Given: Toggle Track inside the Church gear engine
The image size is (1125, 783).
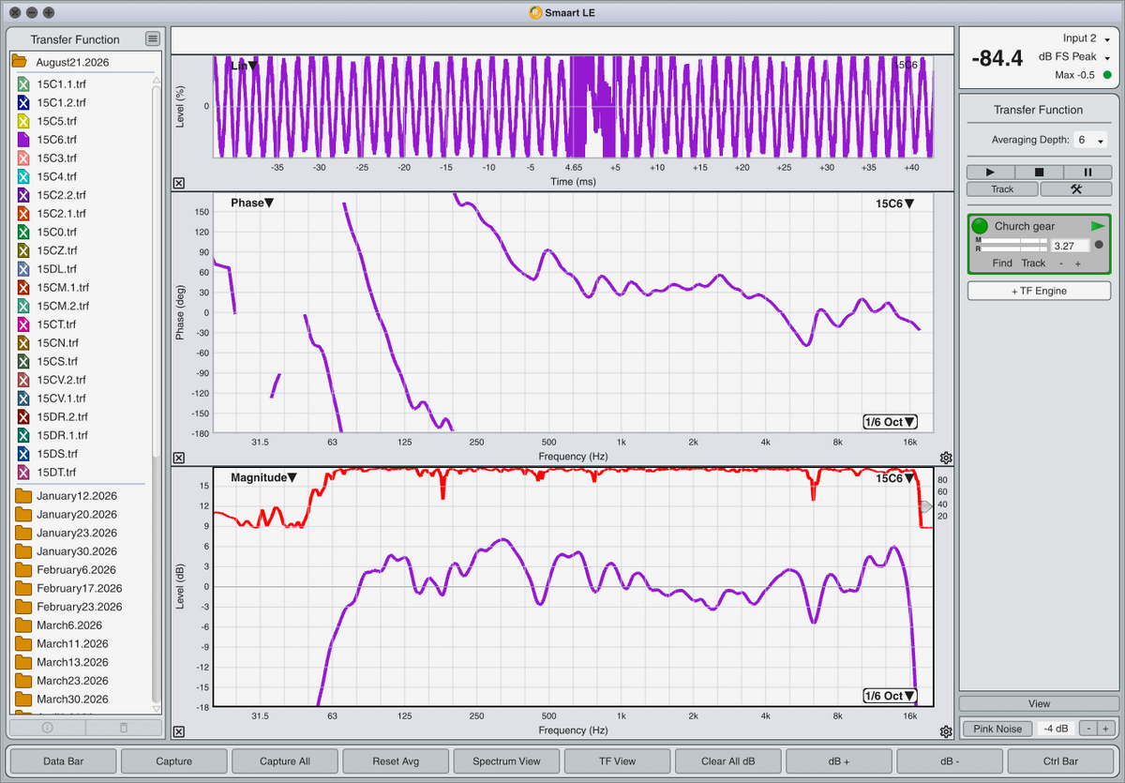Looking at the screenshot, I should pos(1033,264).
